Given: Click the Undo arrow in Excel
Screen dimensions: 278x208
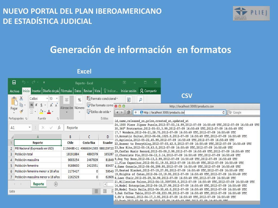Looking at the screenshot, I should (24, 82).
